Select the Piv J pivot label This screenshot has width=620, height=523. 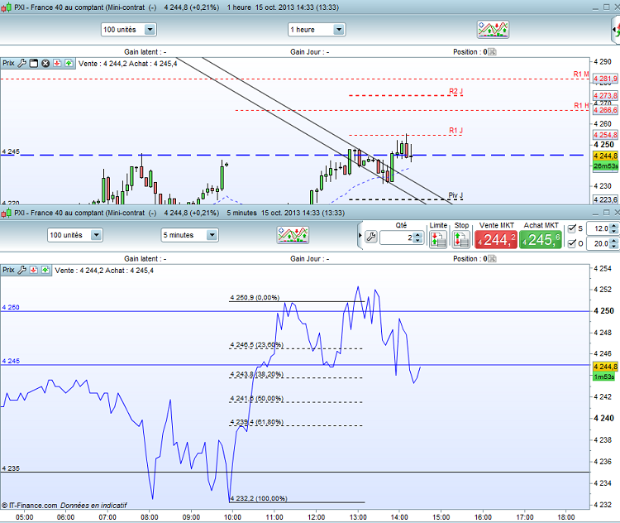pos(455,195)
